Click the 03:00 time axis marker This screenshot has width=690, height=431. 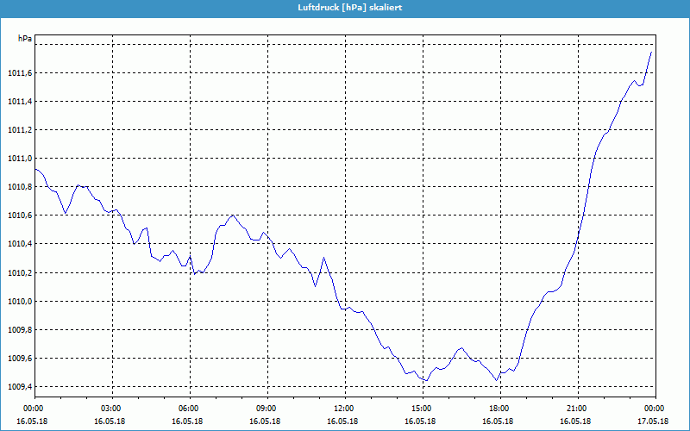pyautogui.click(x=110, y=409)
